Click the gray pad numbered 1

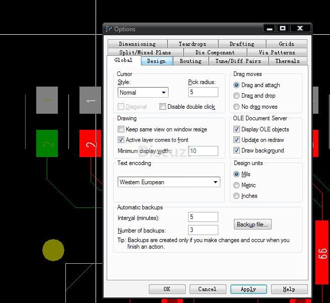click(x=90, y=100)
